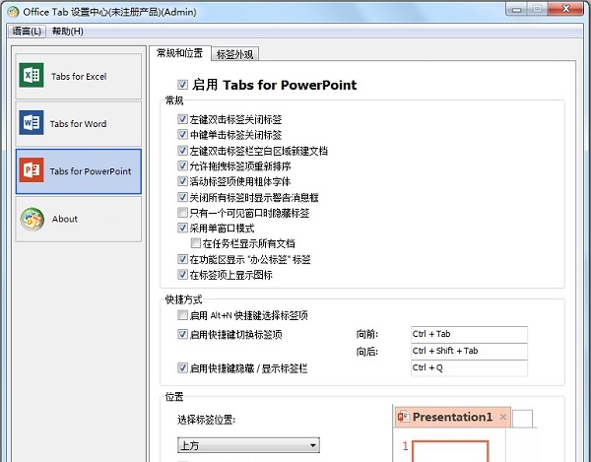Toggle 启用 Tabs for PowerPoint checkbox

[x=183, y=85]
